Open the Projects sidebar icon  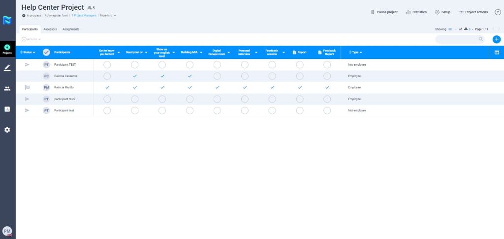point(7,49)
